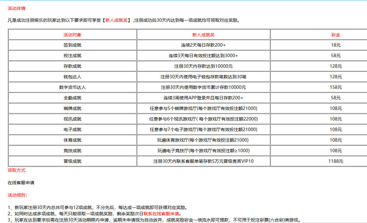Click the red 新人成就奖 text in intro

click(x=116, y=20)
